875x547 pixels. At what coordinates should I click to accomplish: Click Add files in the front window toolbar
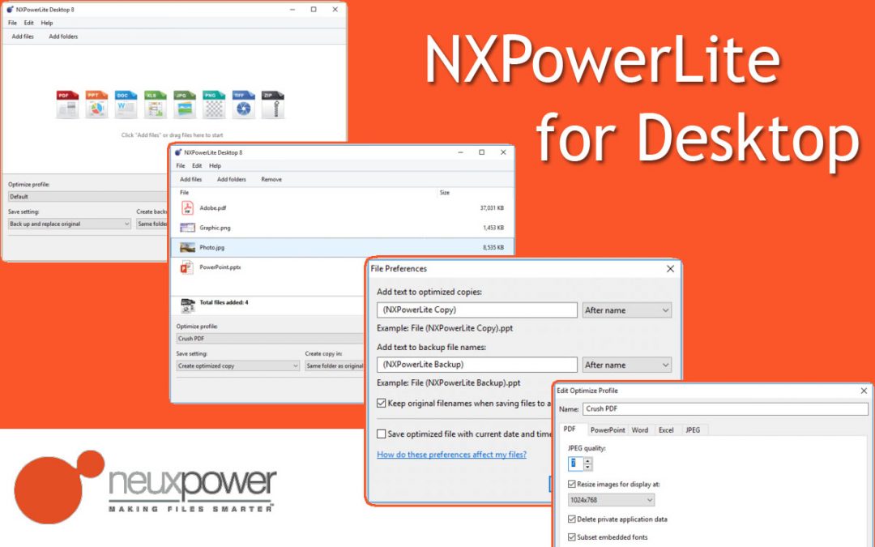[191, 179]
